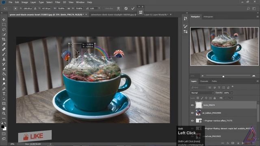This screenshot has width=260, height=146.
Task: Switch to the Histogram tab
Action: (x=208, y=17)
